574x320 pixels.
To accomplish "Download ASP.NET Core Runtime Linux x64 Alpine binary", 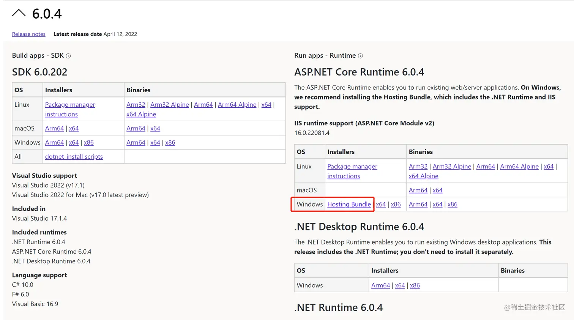I will tap(424, 176).
